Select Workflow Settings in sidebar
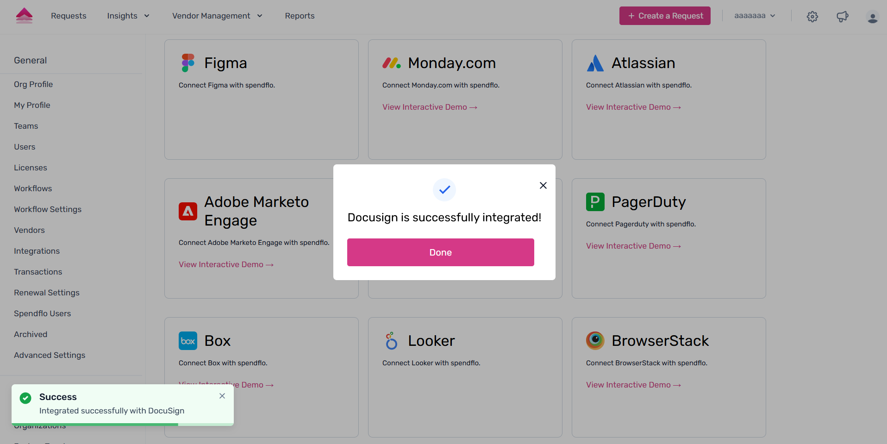This screenshot has width=887, height=444. [48, 209]
